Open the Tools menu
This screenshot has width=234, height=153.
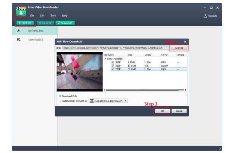point(53,16)
